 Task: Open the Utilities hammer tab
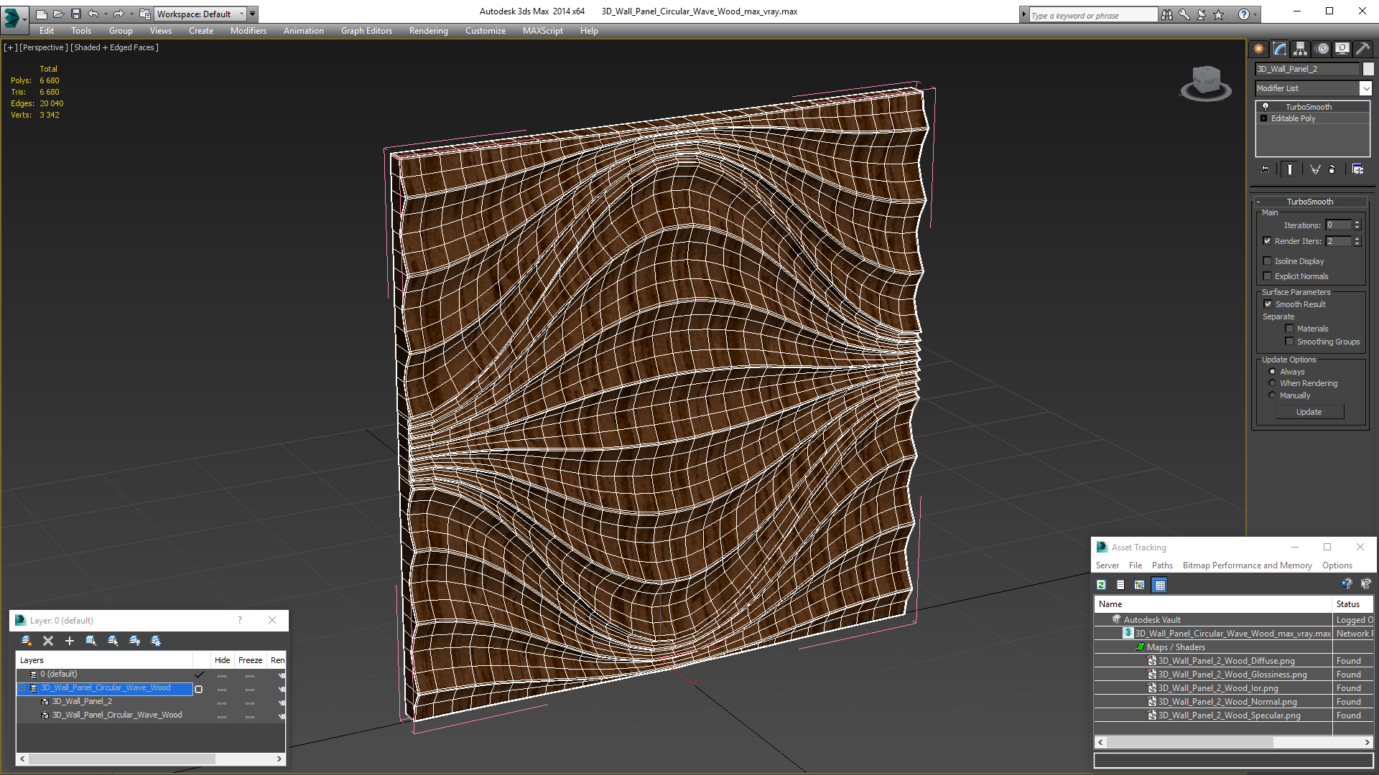point(1362,49)
